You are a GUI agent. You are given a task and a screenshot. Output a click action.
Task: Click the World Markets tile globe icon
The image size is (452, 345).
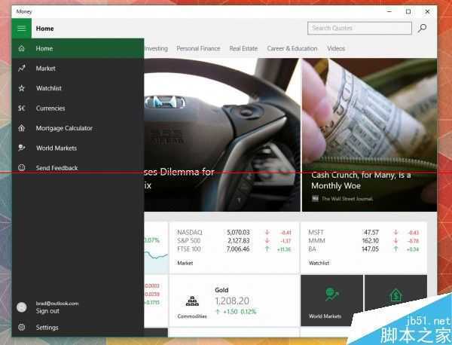point(331,294)
